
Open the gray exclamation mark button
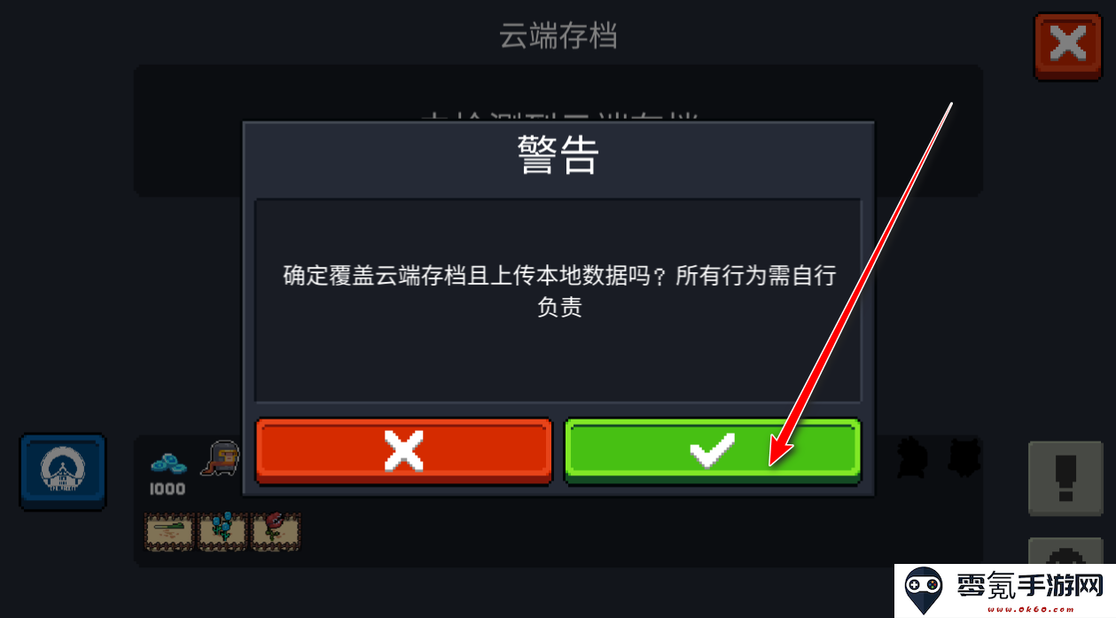(1065, 479)
